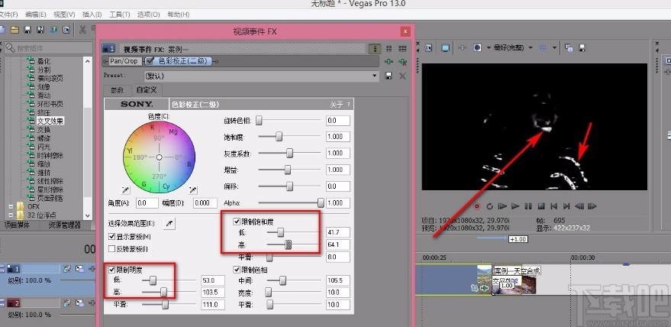Screen dimensions: 671x327
Task: Expand the 32 位浮点 folder
Action: click(11, 215)
